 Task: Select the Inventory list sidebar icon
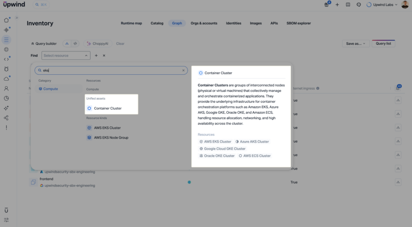[x=6, y=40]
